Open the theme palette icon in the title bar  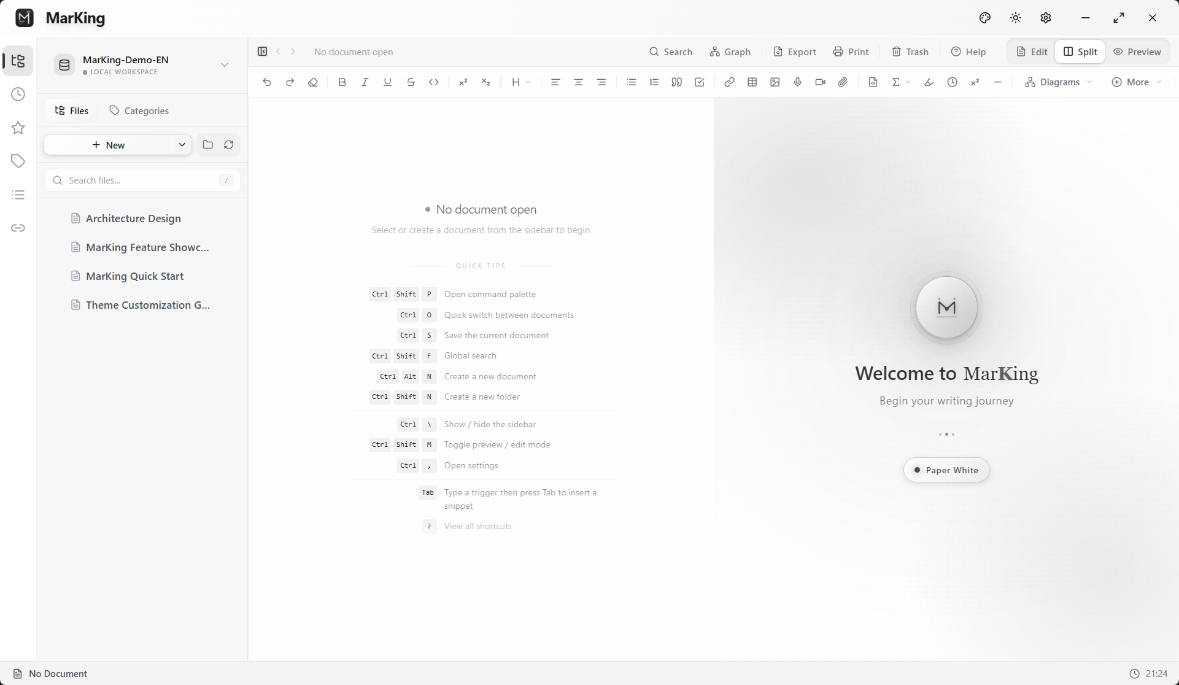(985, 18)
